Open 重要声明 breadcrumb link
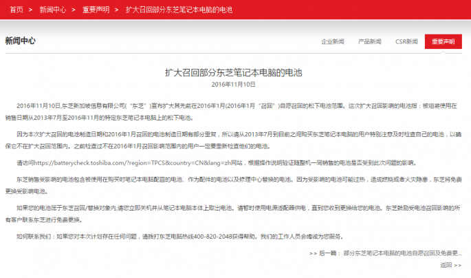471x278 pixels. pos(96,10)
